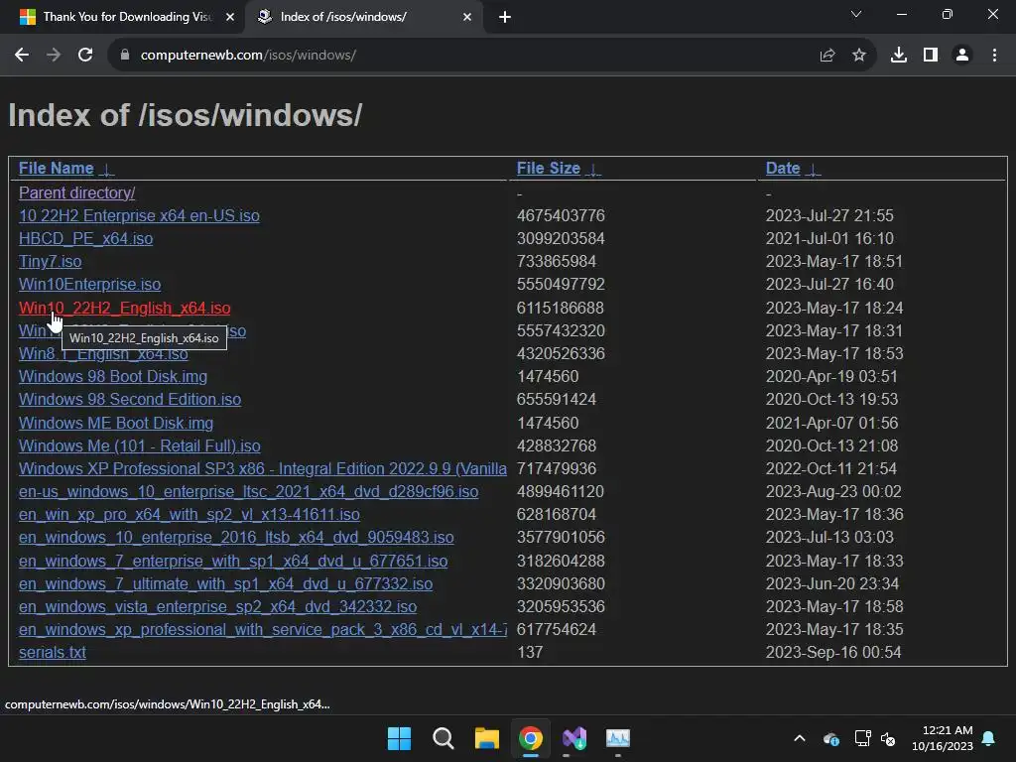Reload the current page

[x=85, y=56]
